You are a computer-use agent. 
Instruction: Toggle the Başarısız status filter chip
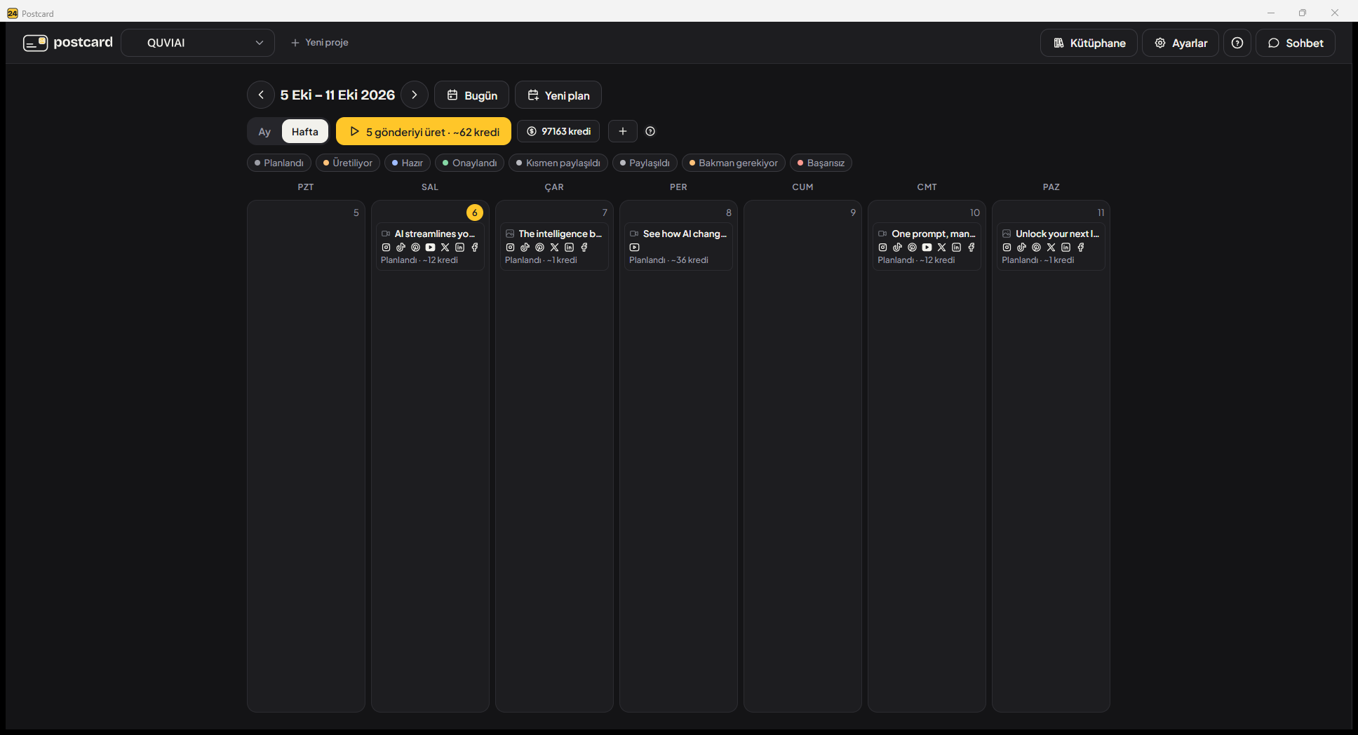click(x=821, y=163)
